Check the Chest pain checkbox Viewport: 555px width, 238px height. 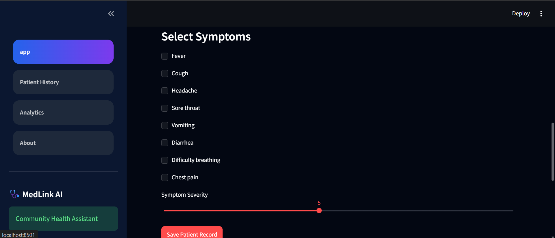click(165, 178)
